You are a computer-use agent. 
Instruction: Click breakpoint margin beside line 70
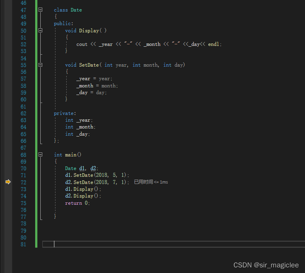pyautogui.click(x=8, y=168)
